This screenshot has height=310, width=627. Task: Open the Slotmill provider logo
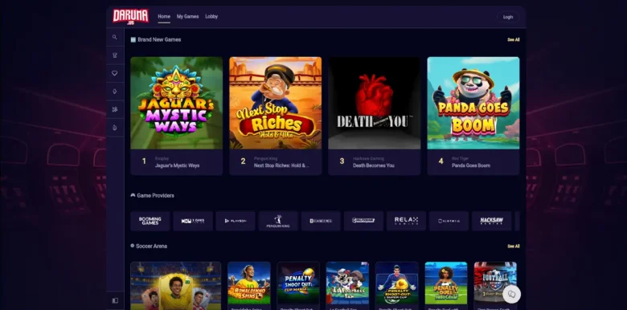449,221
